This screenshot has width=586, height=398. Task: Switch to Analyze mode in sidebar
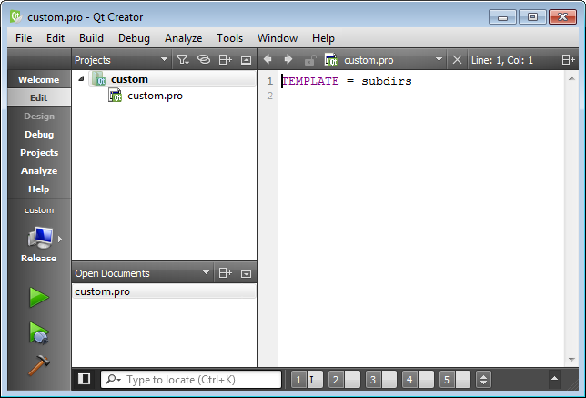39,170
